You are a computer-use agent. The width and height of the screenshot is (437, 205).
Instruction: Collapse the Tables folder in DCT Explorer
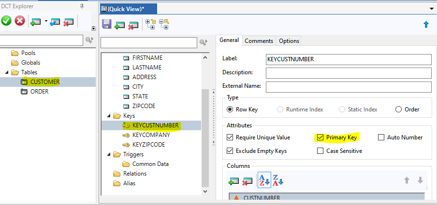6,72
